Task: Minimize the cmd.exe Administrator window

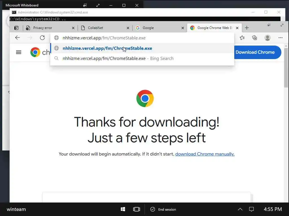Action: click(253, 12)
